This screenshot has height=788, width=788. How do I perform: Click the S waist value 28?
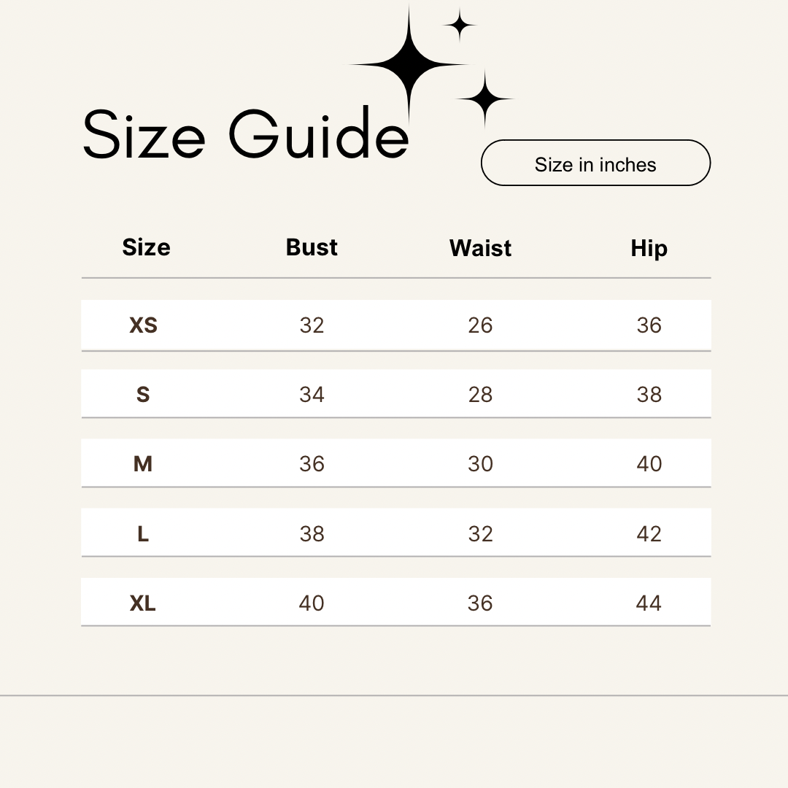click(x=480, y=395)
